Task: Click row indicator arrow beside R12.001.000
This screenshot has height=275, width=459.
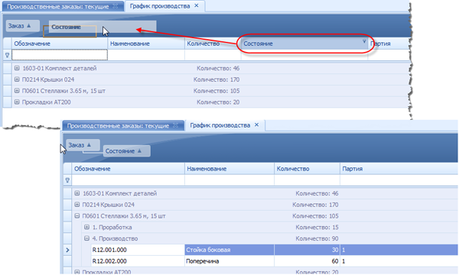Action: coord(67,250)
